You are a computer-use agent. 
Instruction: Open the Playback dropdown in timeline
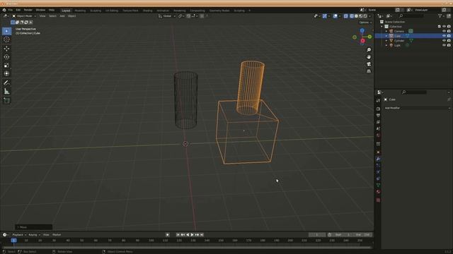coord(19,235)
